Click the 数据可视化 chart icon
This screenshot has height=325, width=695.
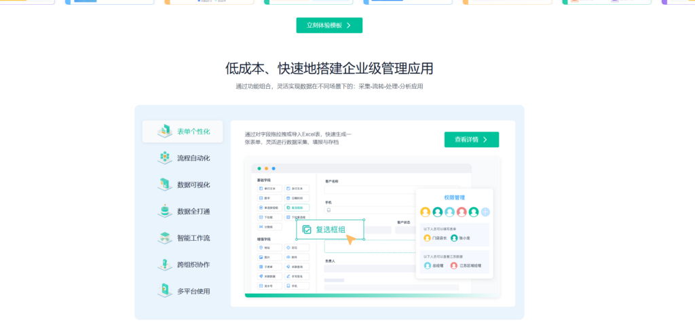[164, 185]
